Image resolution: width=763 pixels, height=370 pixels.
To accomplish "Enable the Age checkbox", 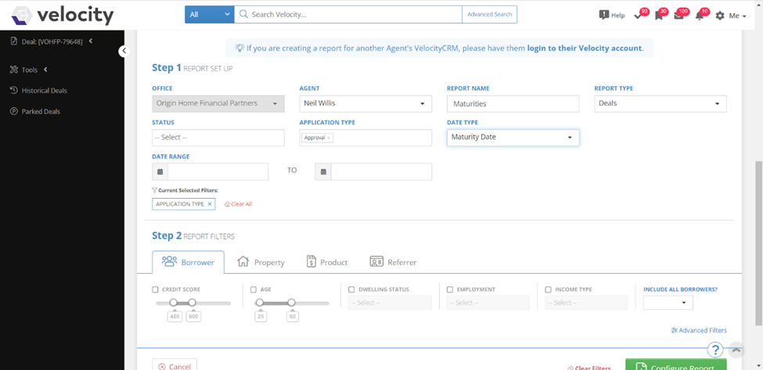I will pos(254,289).
